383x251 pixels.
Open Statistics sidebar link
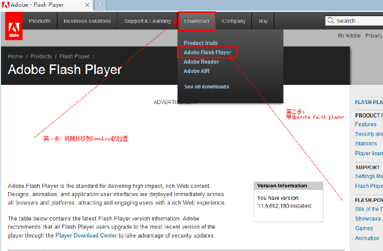tap(366, 143)
